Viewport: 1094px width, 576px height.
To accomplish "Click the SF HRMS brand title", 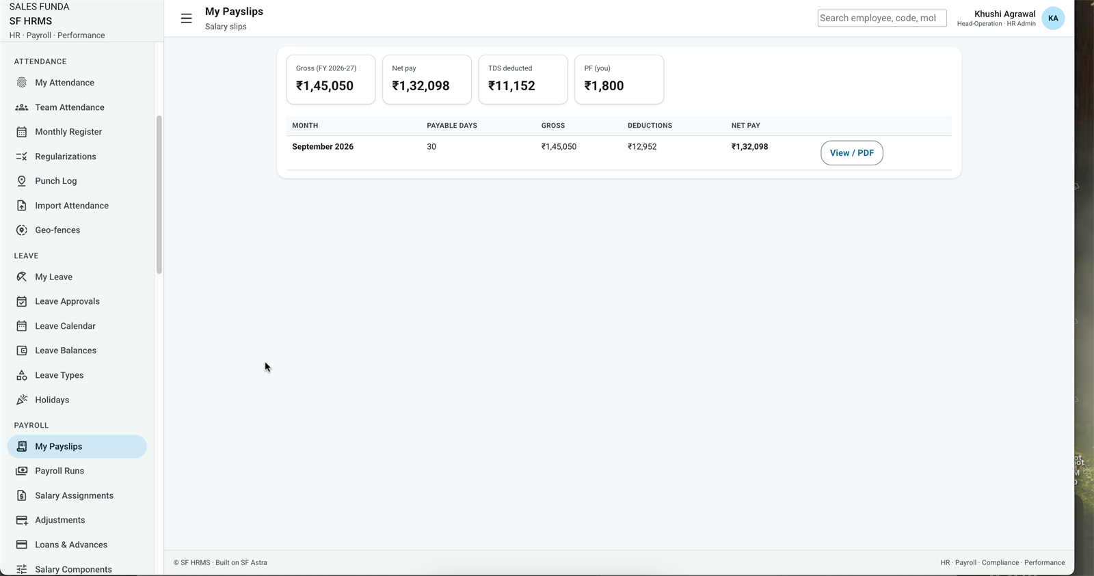I will 31,21.
